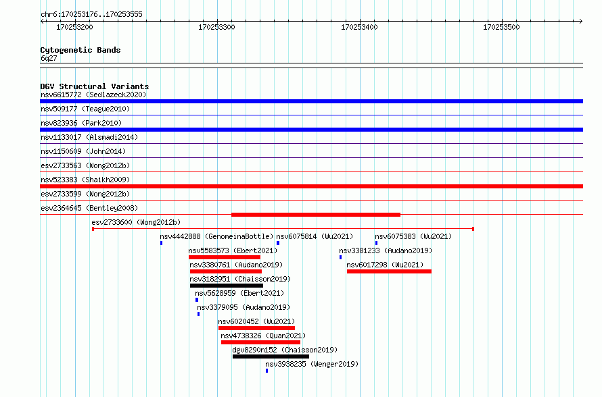Viewport: 602px width, 397px height.
Task: Click the thick red bar under nsv523383
Action: (311, 186)
